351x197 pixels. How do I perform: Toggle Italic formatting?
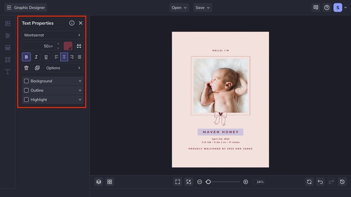point(36,57)
